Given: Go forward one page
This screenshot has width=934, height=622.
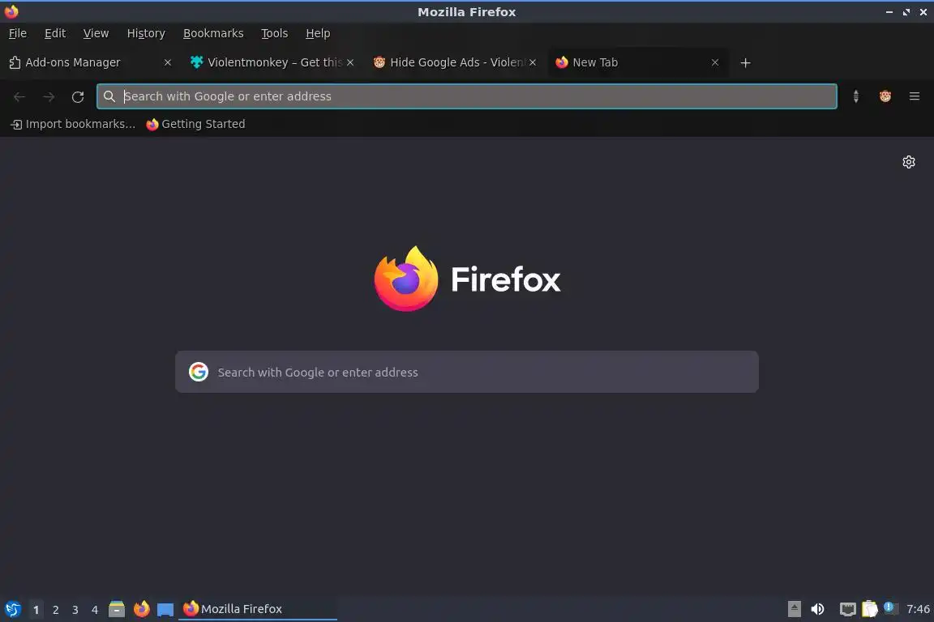Looking at the screenshot, I should [49, 96].
